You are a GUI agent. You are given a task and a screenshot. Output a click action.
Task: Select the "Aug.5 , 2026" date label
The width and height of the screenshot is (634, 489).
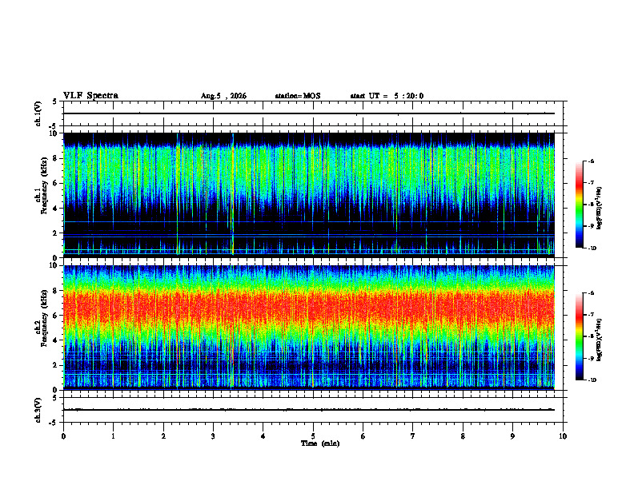point(223,96)
